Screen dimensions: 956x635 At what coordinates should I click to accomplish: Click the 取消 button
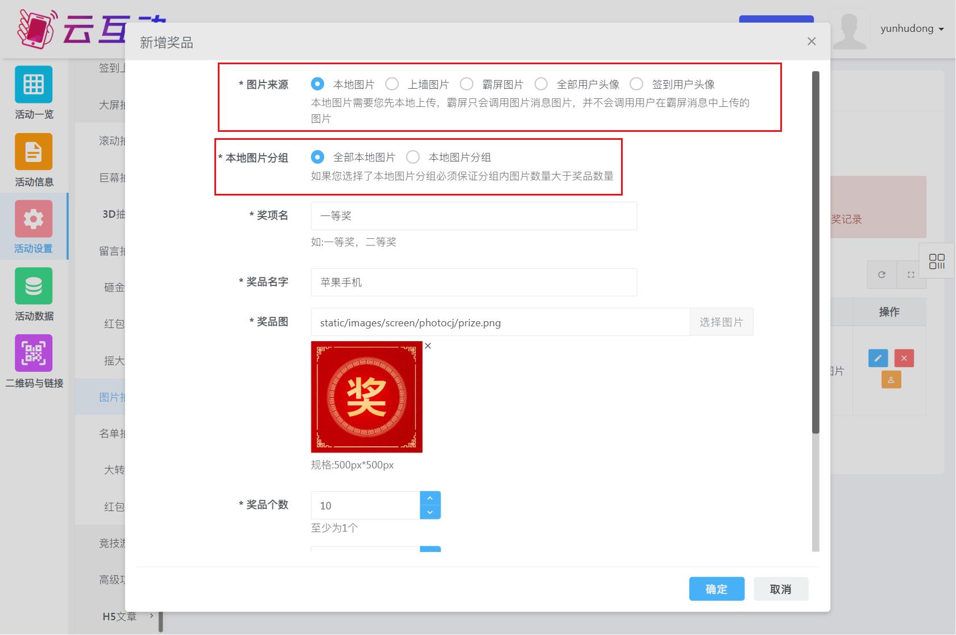point(780,589)
